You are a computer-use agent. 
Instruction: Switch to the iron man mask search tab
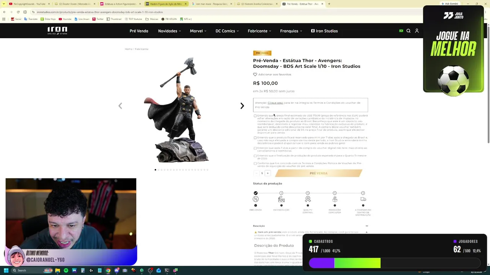[x=211, y=4]
